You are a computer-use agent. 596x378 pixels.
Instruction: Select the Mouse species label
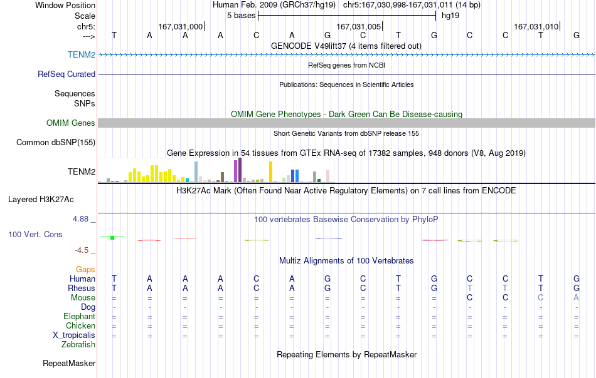(x=83, y=298)
